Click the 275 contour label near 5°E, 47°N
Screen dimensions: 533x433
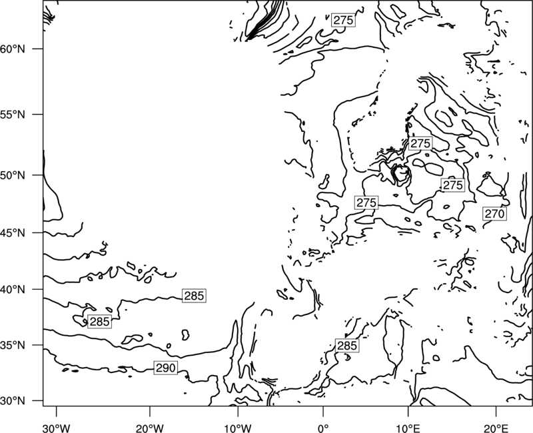[366, 203]
